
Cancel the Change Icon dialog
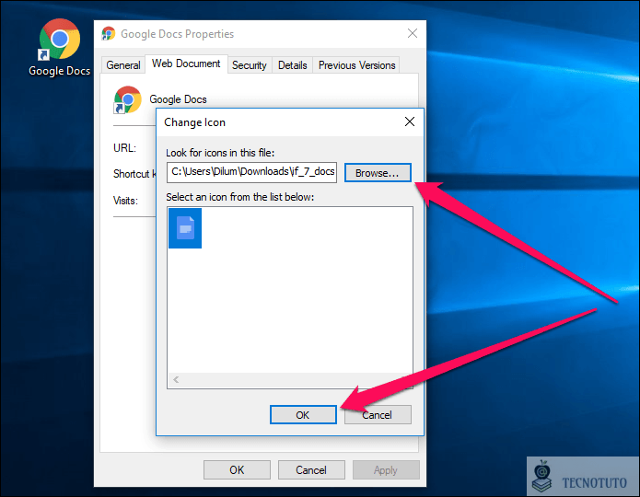[378, 414]
